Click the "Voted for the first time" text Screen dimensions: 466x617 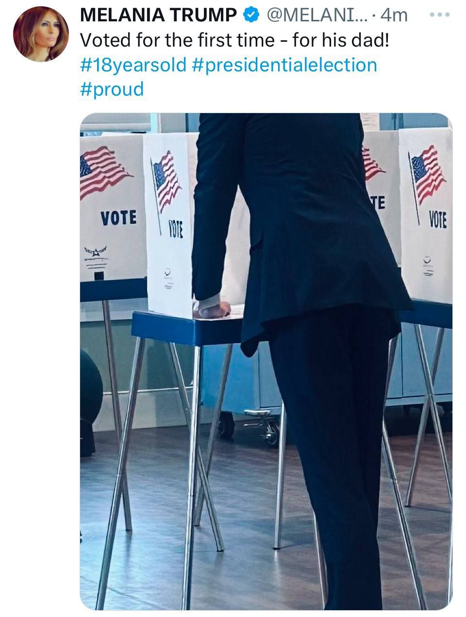(177, 40)
